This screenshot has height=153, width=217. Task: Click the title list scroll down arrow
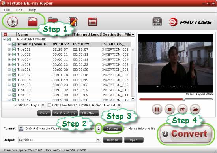(x=133, y=99)
